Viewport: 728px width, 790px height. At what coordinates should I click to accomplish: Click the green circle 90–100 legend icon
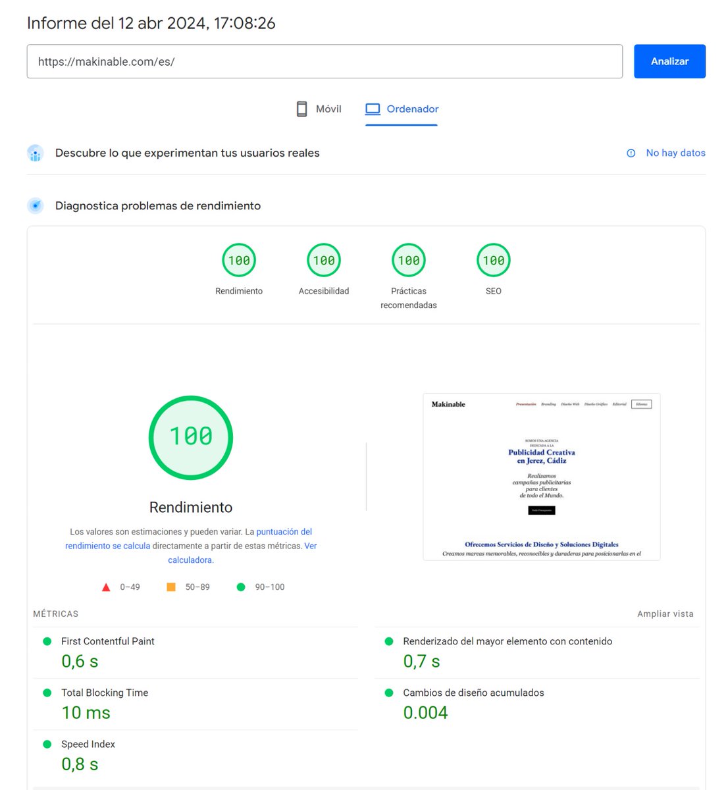pyautogui.click(x=241, y=587)
